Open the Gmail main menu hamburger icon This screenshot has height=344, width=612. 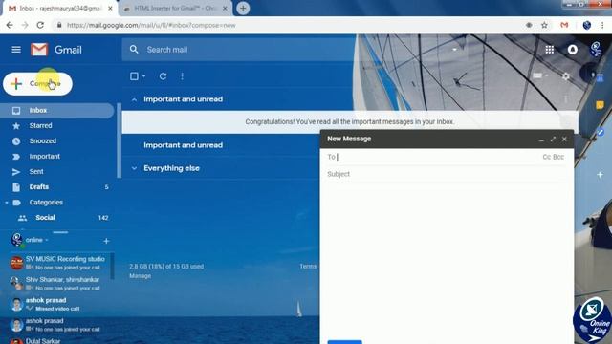(16, 50)
